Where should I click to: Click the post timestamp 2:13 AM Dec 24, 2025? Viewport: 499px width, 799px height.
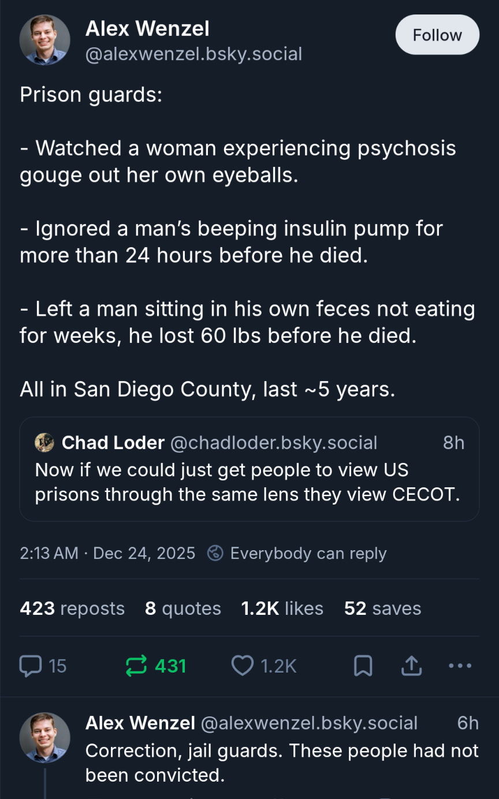click(x=107, y=553)
